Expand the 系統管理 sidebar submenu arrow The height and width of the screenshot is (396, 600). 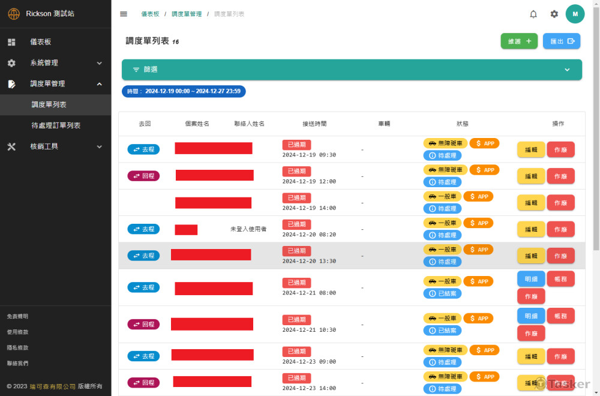(100, 63)
